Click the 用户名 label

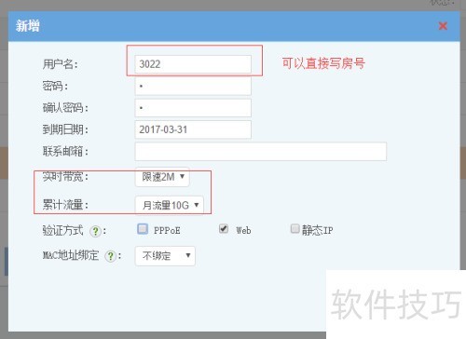60,64
